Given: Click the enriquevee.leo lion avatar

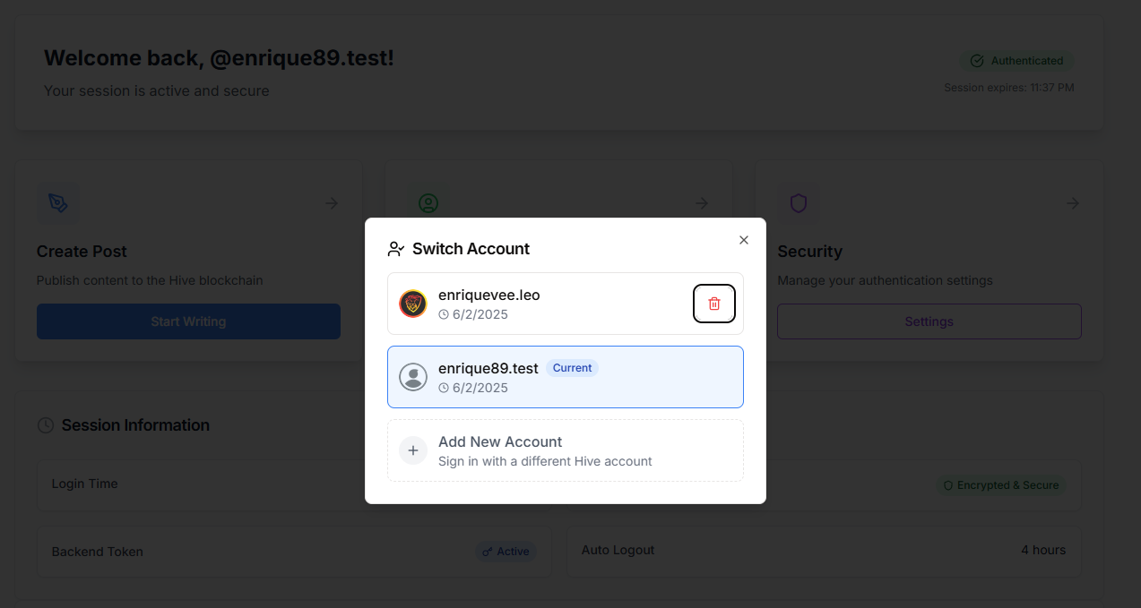Looking at the screenshot, I should coord(413,304).
